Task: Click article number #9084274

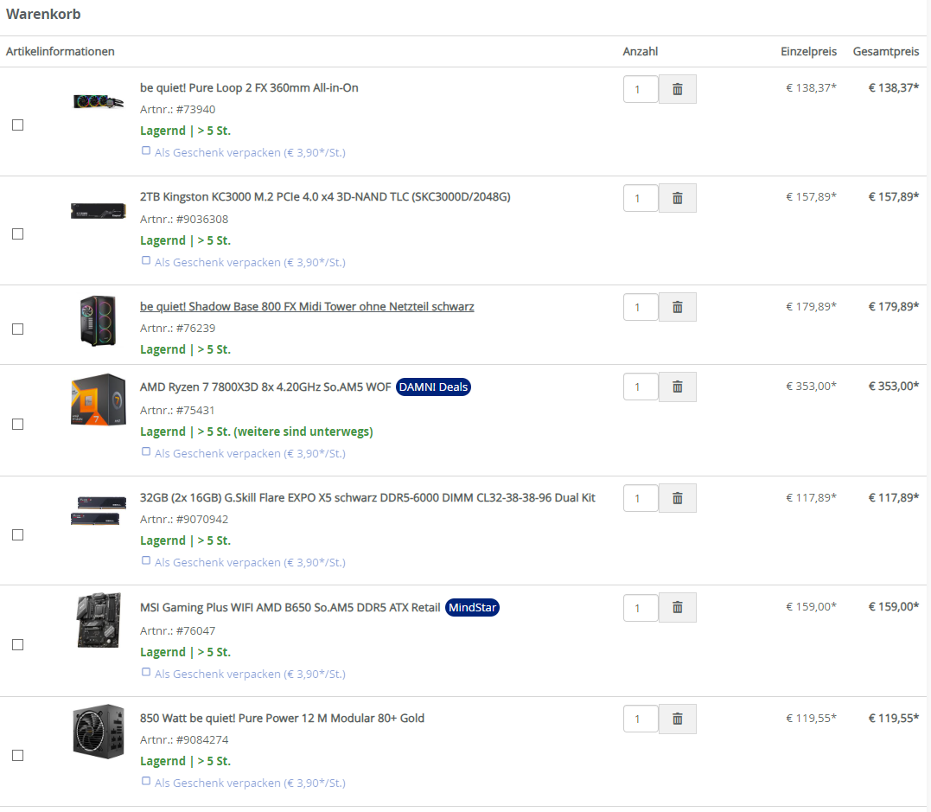Action: coord(202,739)
